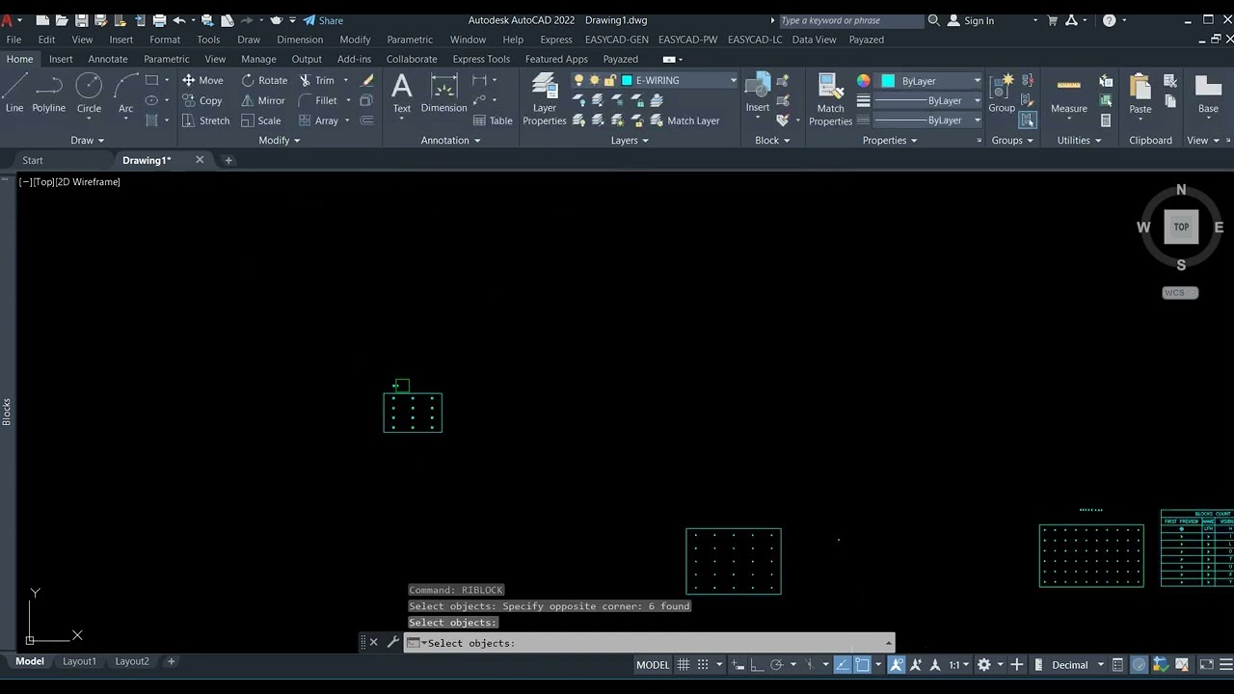This screenshot has height=694, width=1234.
Task: Select the Polyline tool
Action: (48, 94)
